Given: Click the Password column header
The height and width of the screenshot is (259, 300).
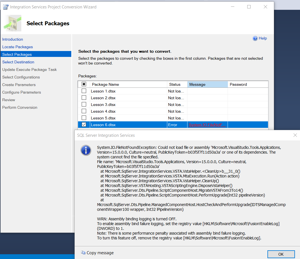Looking at the screenshot, I should pos(248,84).
